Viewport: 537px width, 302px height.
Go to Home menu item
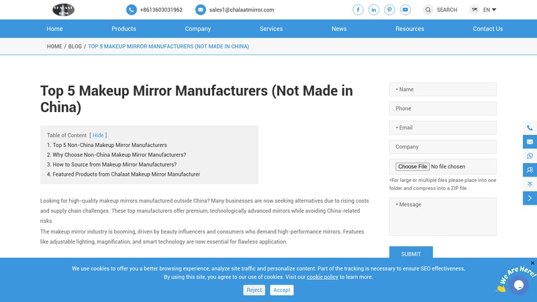pos(55,29)
